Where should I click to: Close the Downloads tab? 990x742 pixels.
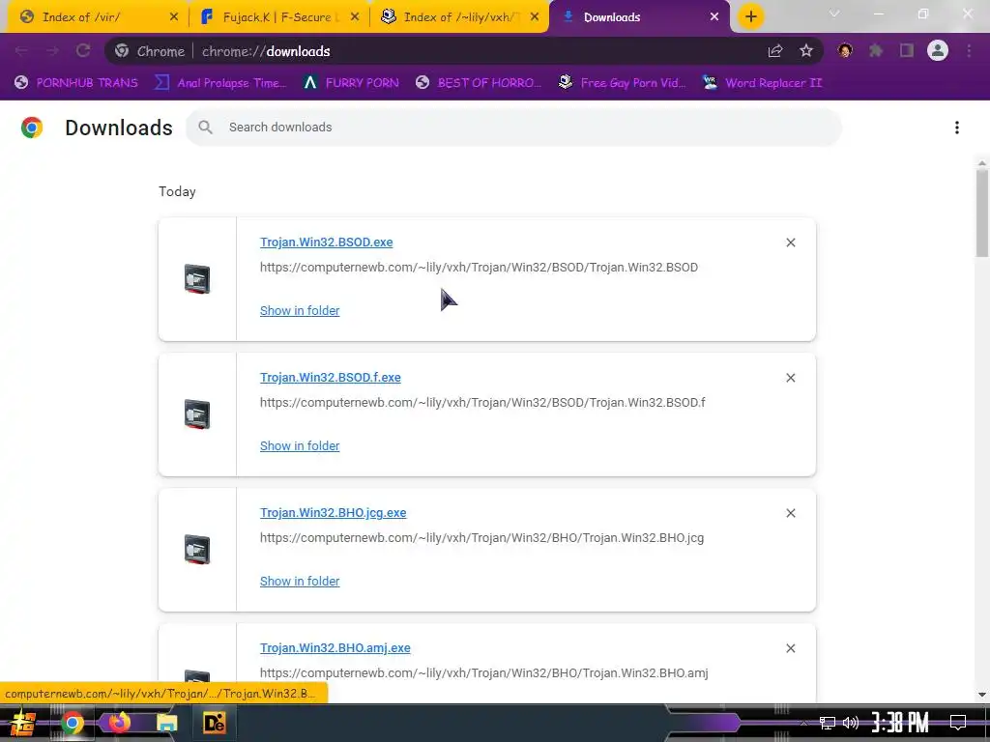(x=714, y=17)
